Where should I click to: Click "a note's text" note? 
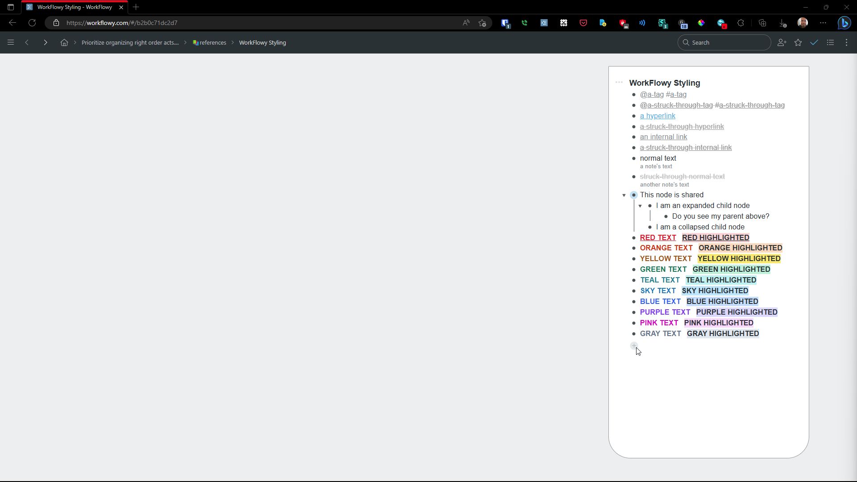(x=656, y=166)
